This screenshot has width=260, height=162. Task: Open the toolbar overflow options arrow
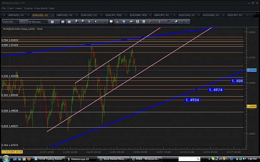[189, 22]
